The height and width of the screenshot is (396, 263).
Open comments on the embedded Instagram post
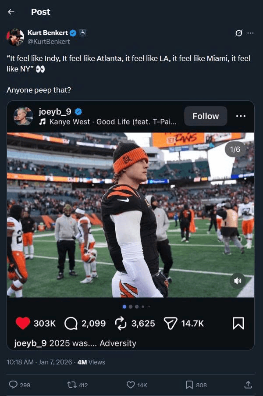[71, 323]
